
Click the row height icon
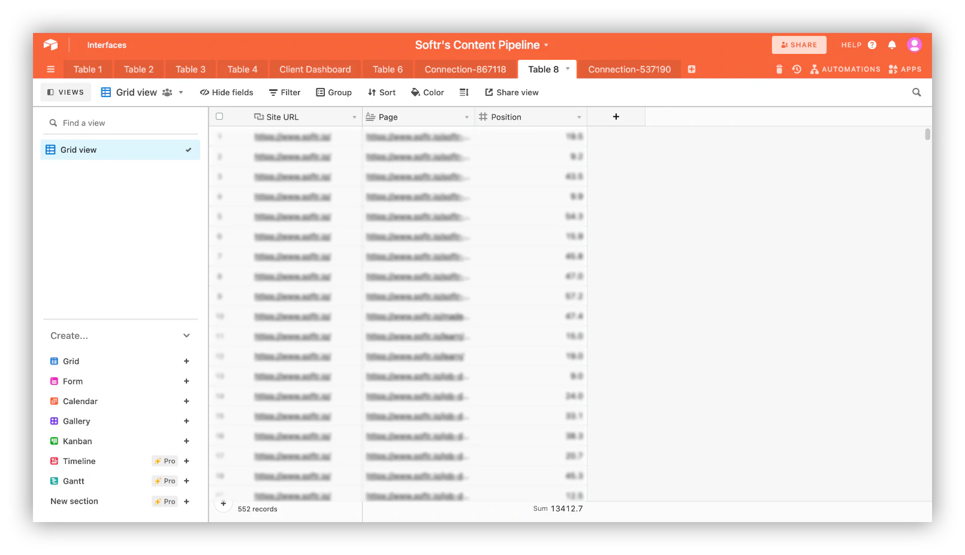(464, 92)
